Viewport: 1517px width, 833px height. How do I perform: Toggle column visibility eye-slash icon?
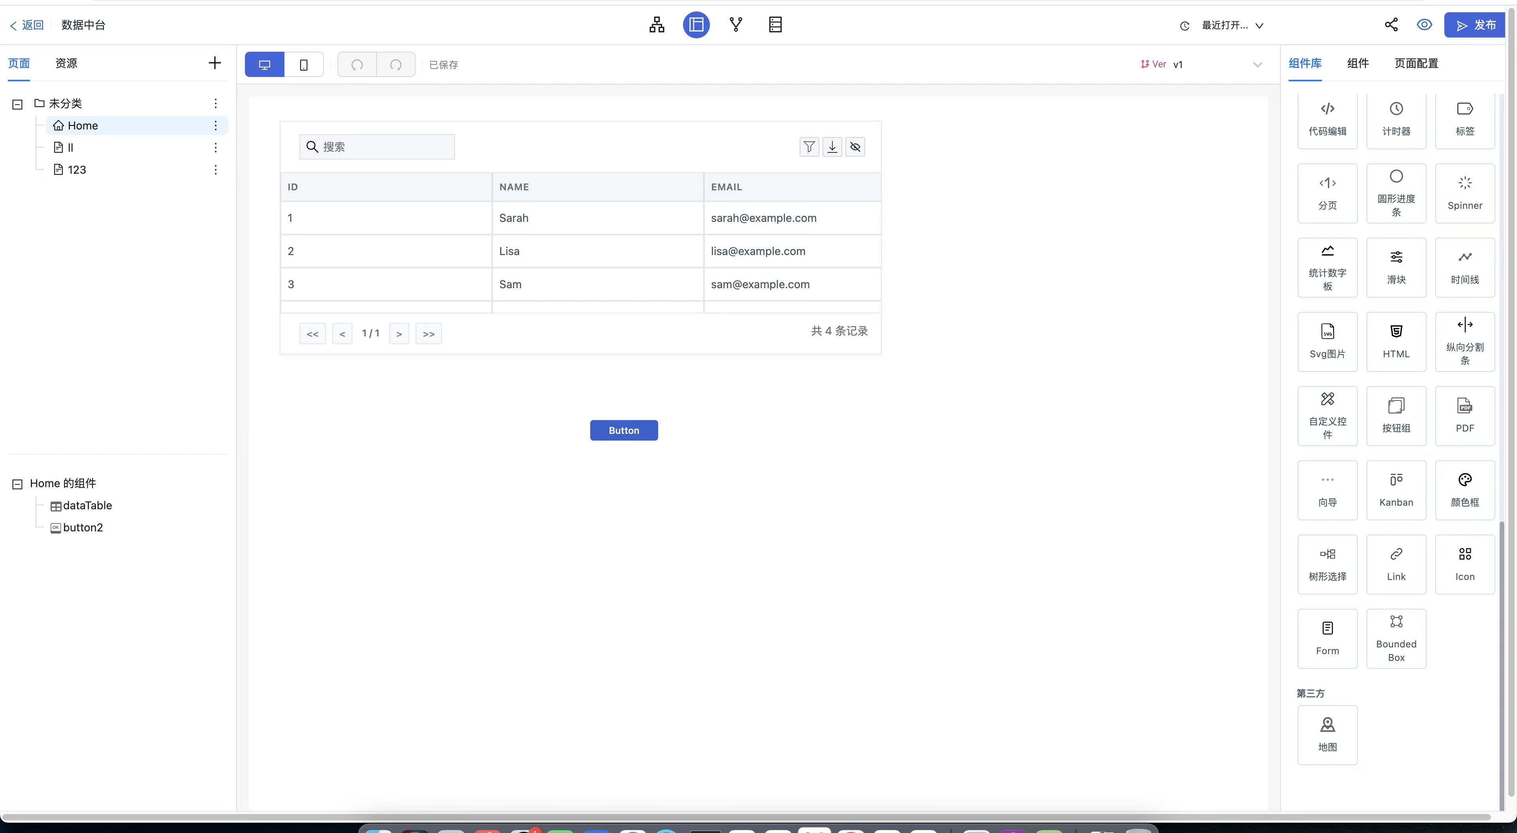[855, 146]
